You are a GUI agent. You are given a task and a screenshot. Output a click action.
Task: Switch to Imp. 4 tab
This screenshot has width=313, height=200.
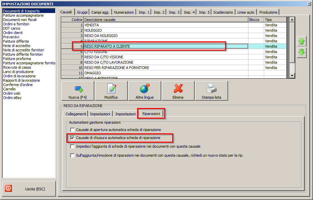(189, 12)
